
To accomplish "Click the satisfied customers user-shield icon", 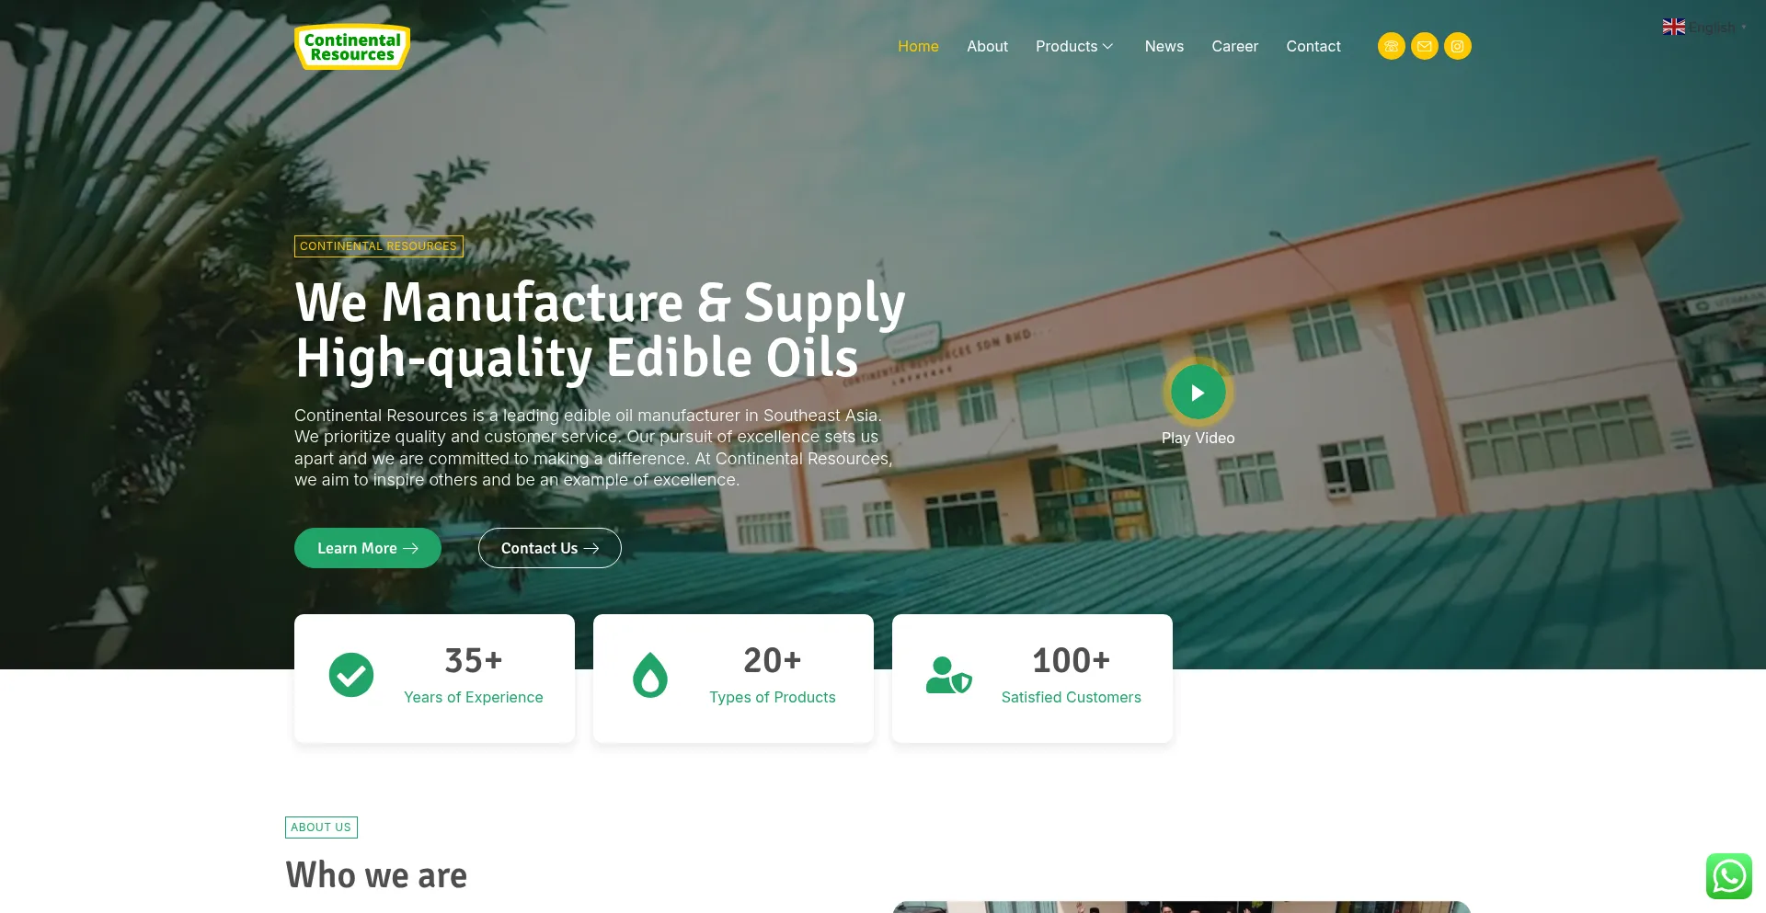I will click(948, 675).
